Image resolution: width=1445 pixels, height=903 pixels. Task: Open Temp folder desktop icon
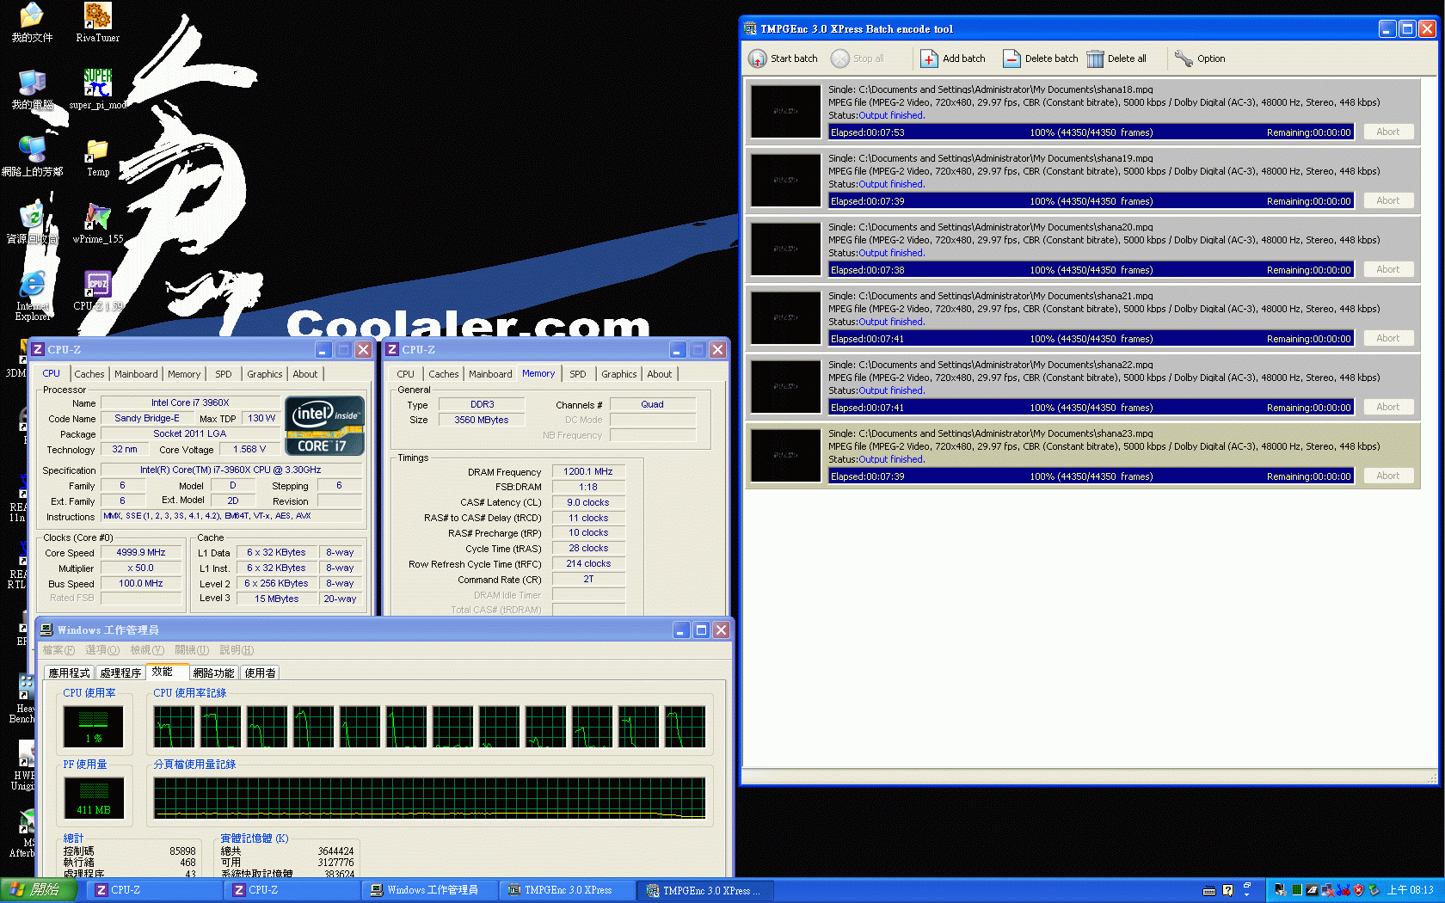click(97, 157)
